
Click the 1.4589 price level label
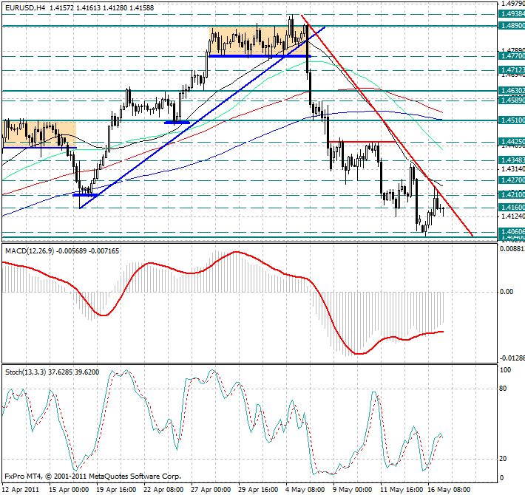point(511,100)
